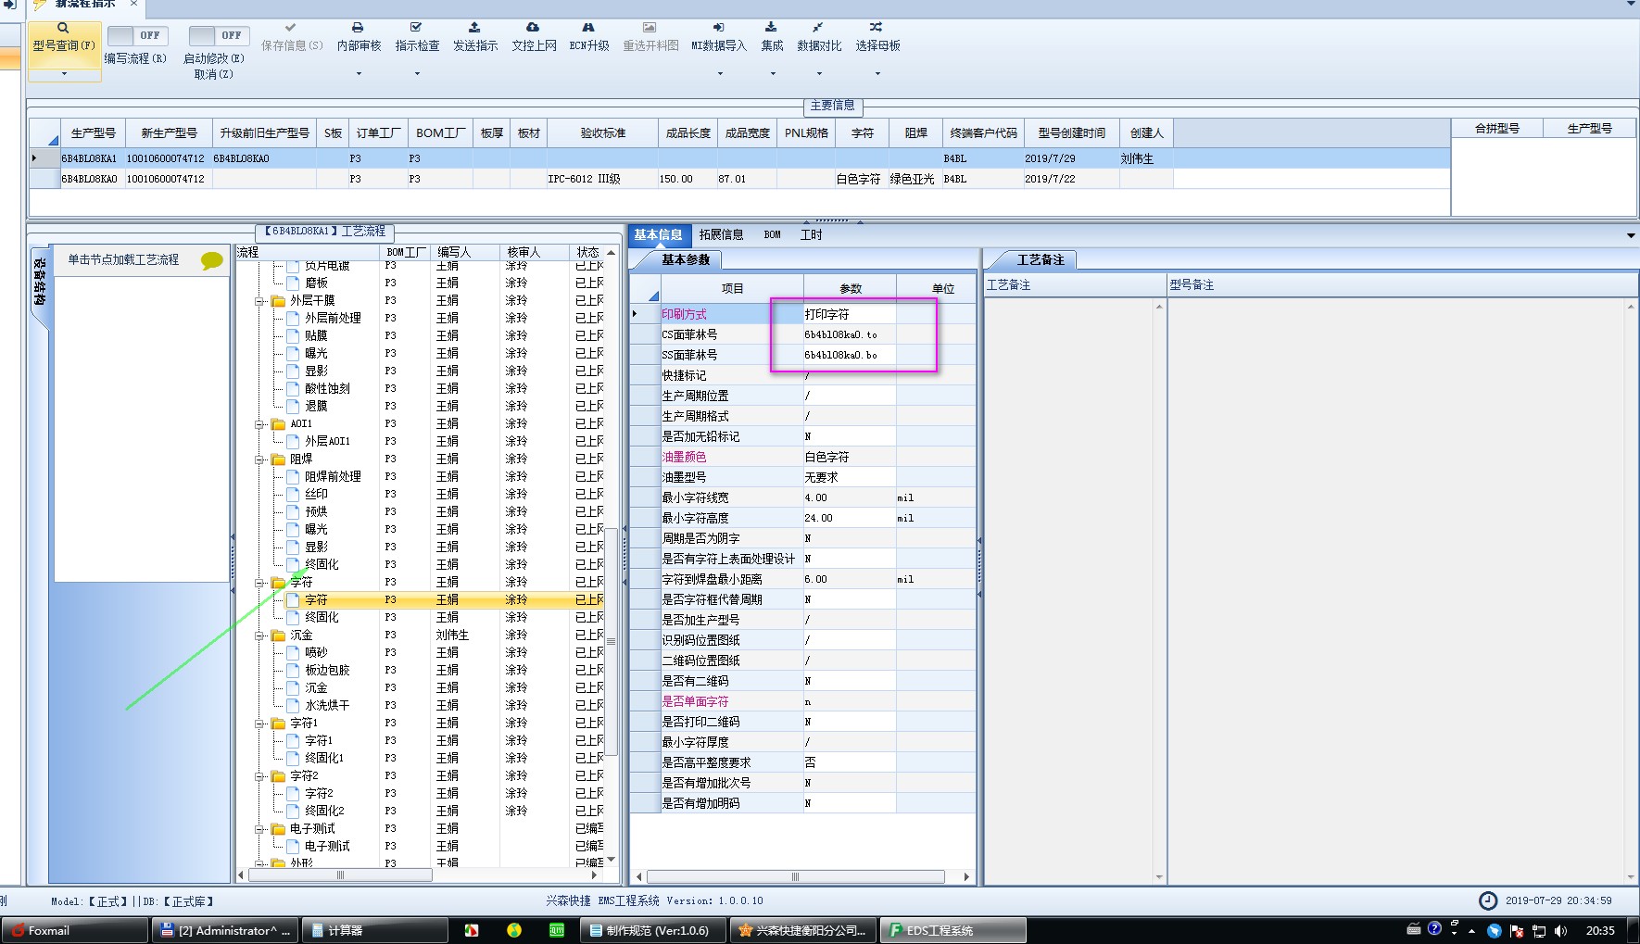
Task: Click the 数据对比 compare icon
Action: coord(818,28)
